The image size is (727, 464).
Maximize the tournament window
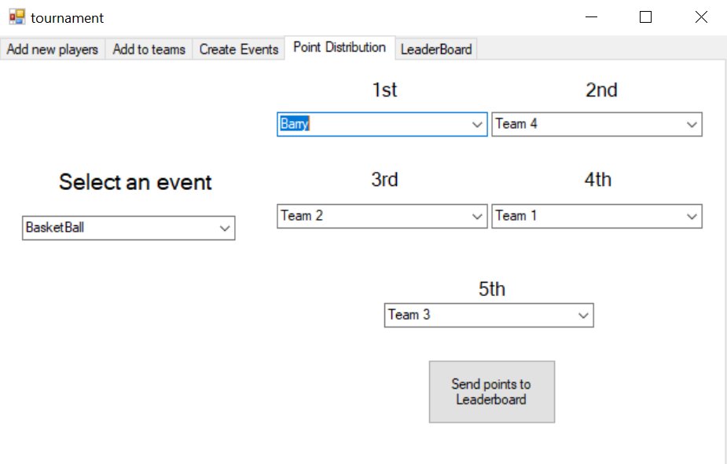pos(645,17)
